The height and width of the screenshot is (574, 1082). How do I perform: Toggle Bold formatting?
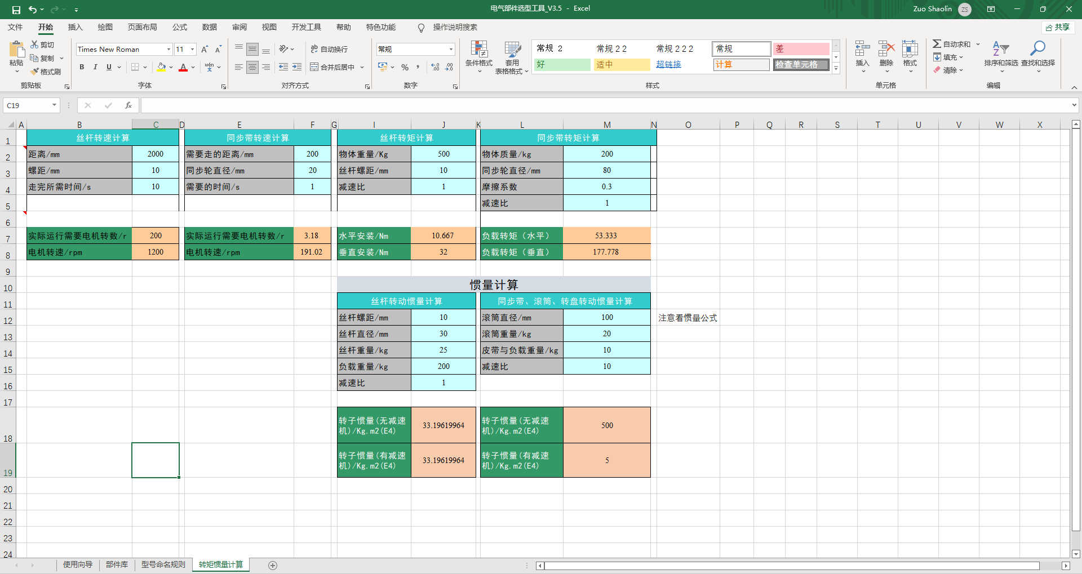point(82,67)
